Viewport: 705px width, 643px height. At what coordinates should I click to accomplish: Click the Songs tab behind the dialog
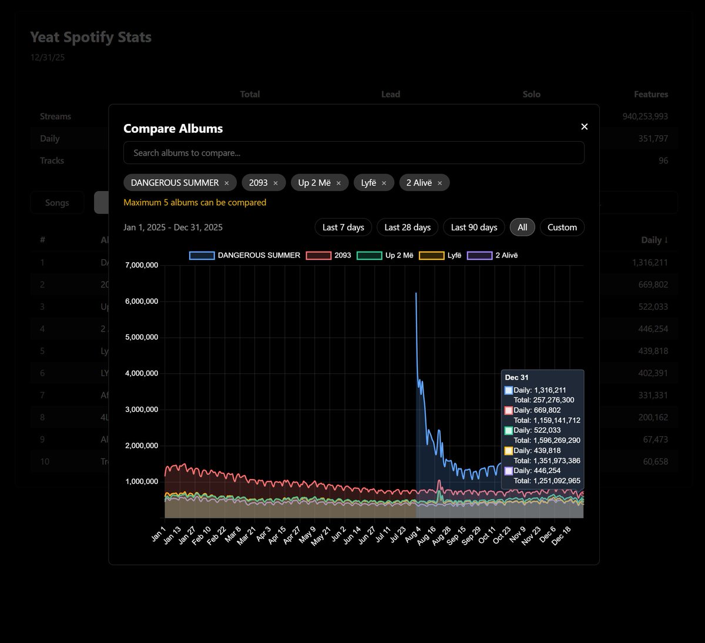click(57, 203)
